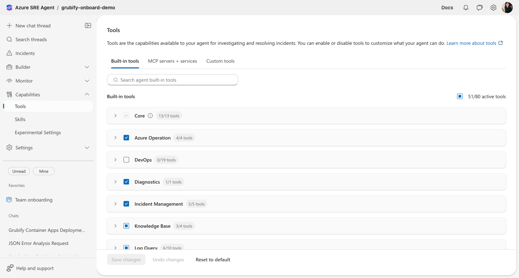Image resolution: width=519 pixels, height=278 pixels.
Task: Switch to MCP servers + services tab
Action: 173,61
